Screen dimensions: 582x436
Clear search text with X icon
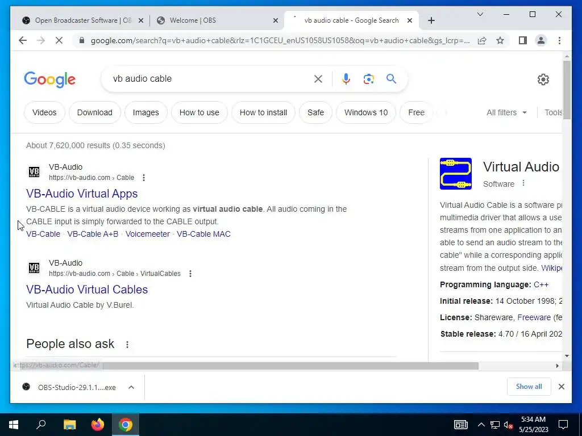click(318, 78)
